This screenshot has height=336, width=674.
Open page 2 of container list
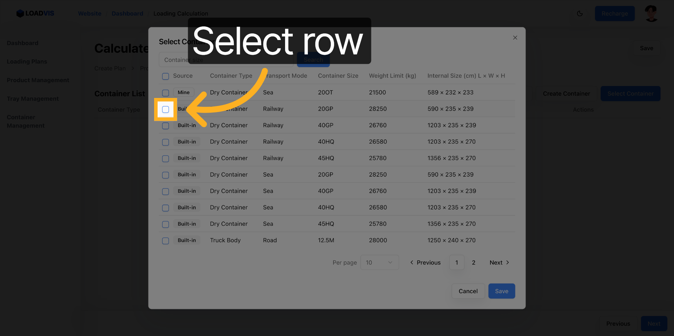[x=474, y=263]
